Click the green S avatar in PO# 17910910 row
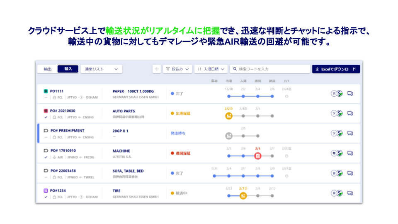Image resolution: width=398 pixels, height=224 pixels. coord(340,153)
